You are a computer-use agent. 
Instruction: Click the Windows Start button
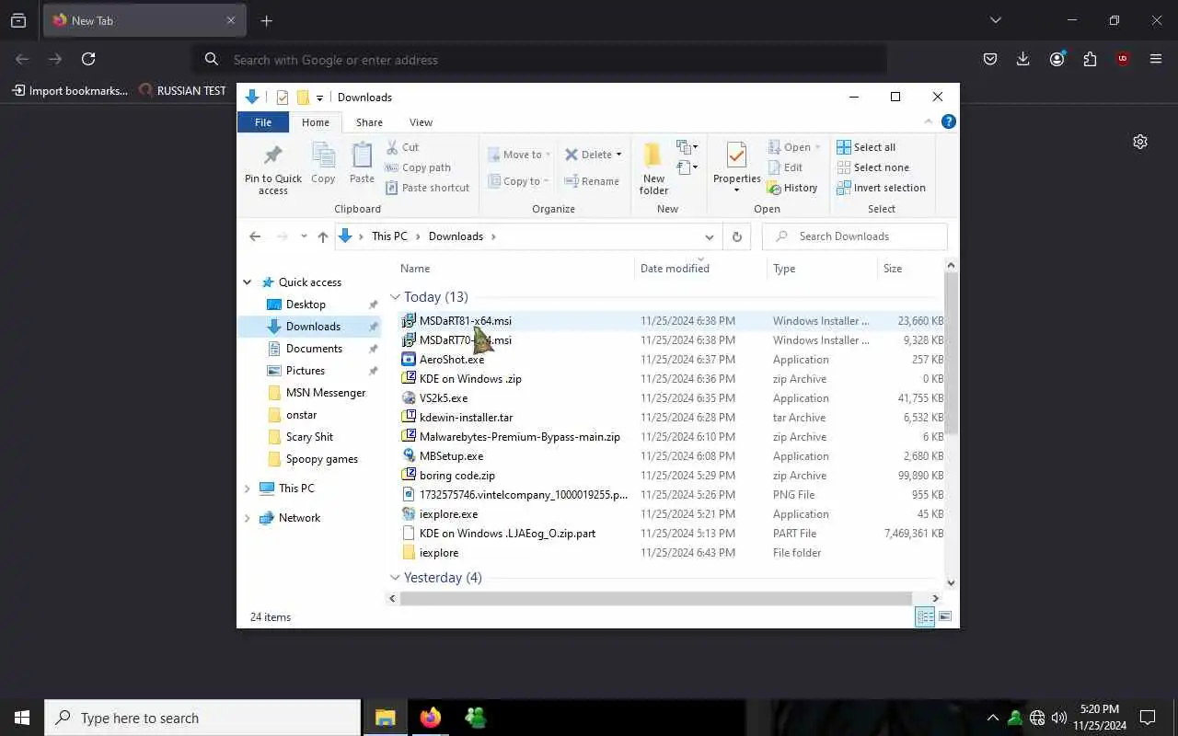(22, 718)
